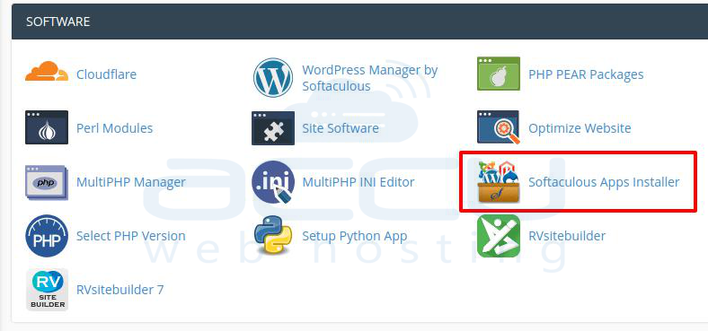The image size is (708, 331).
Task: Click the Select PHP Version gauge icon
Action: pos(47,236)
